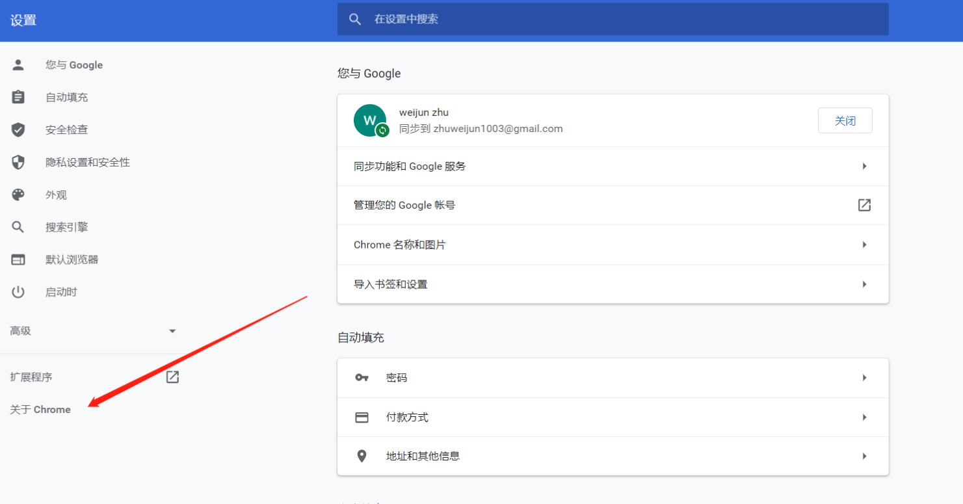963x504 pixels.
Task: Expand the 高级 section arrow
Action: [172, 331]
